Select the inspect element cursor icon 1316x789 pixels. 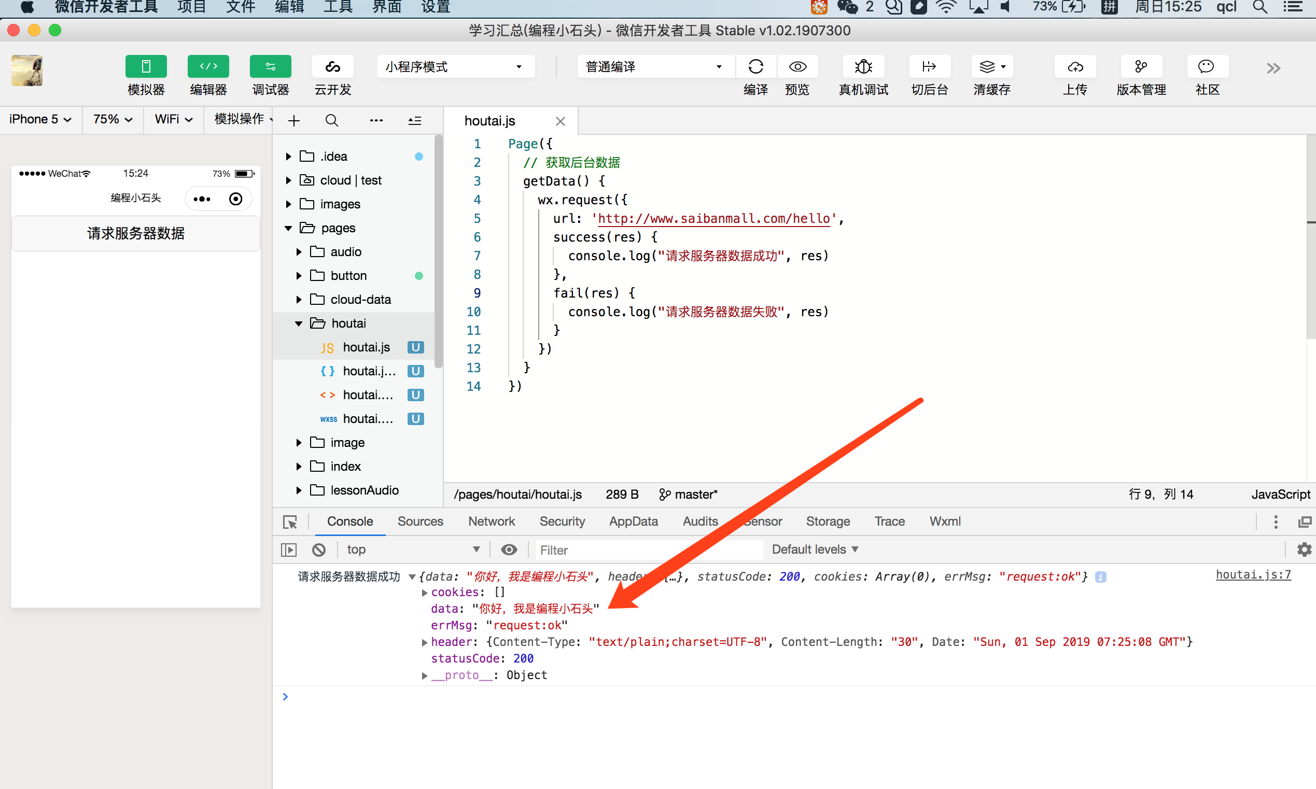290,522
